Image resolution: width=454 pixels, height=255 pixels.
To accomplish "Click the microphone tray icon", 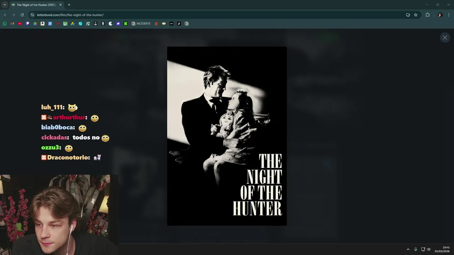I will click(416, 249).
